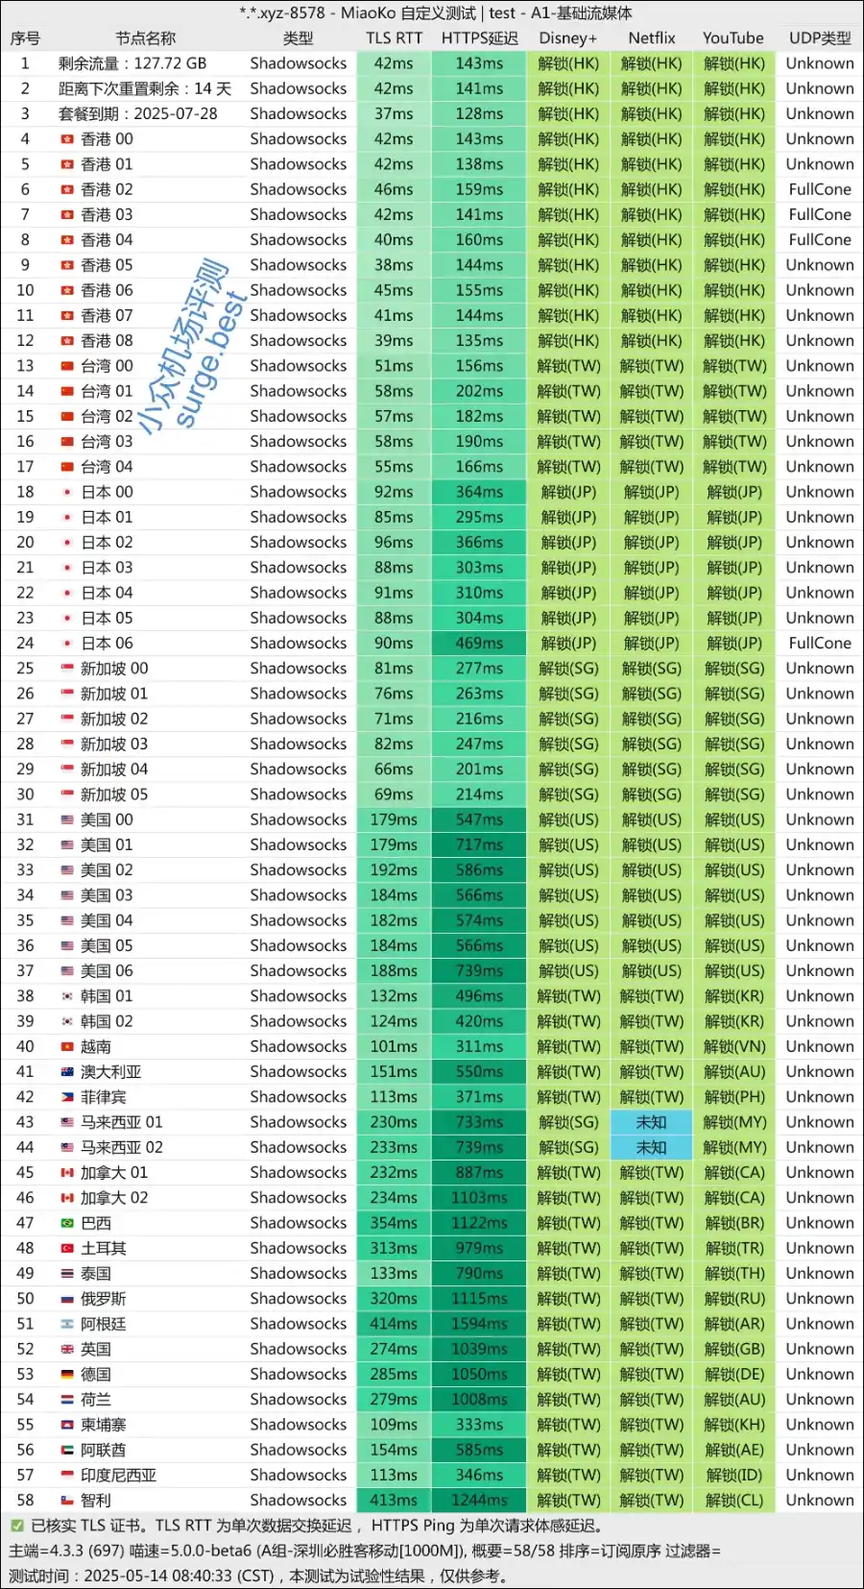The image size is (864, 1589).
Task: Click the 解锁(TR) YouTube cell
Action: coord(734,1248)
